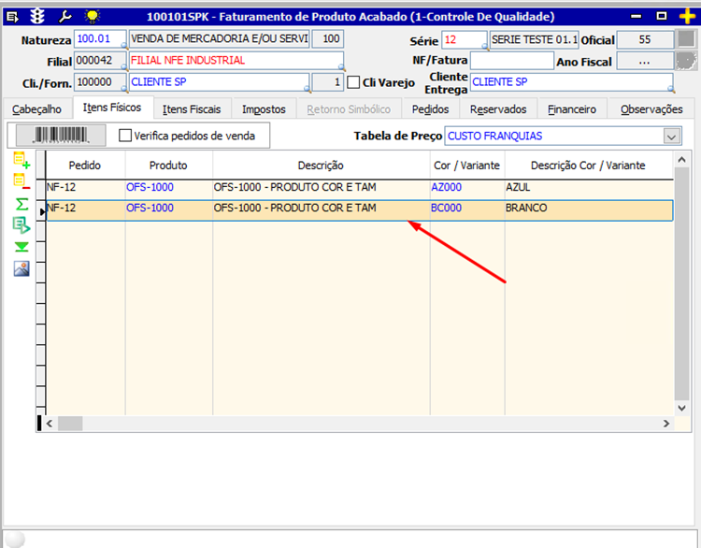The image size is (701, 548).
Task: Select the Observações tab
Action: click(651, 109)
